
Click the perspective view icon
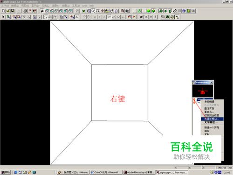click(x=42, y=11)
